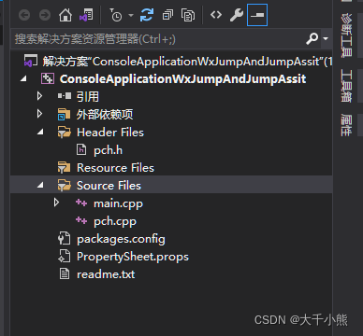Click the Collapse All icon
The height and width of the screenshot is (336, 363).
pos(167,15)
